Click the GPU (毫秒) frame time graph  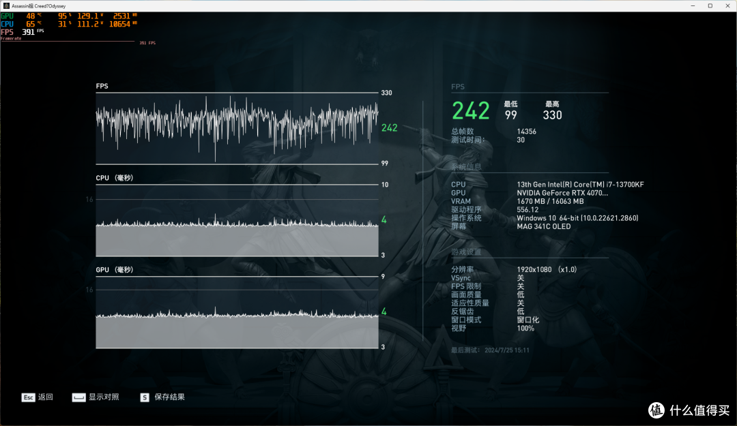tap(237, 312)
